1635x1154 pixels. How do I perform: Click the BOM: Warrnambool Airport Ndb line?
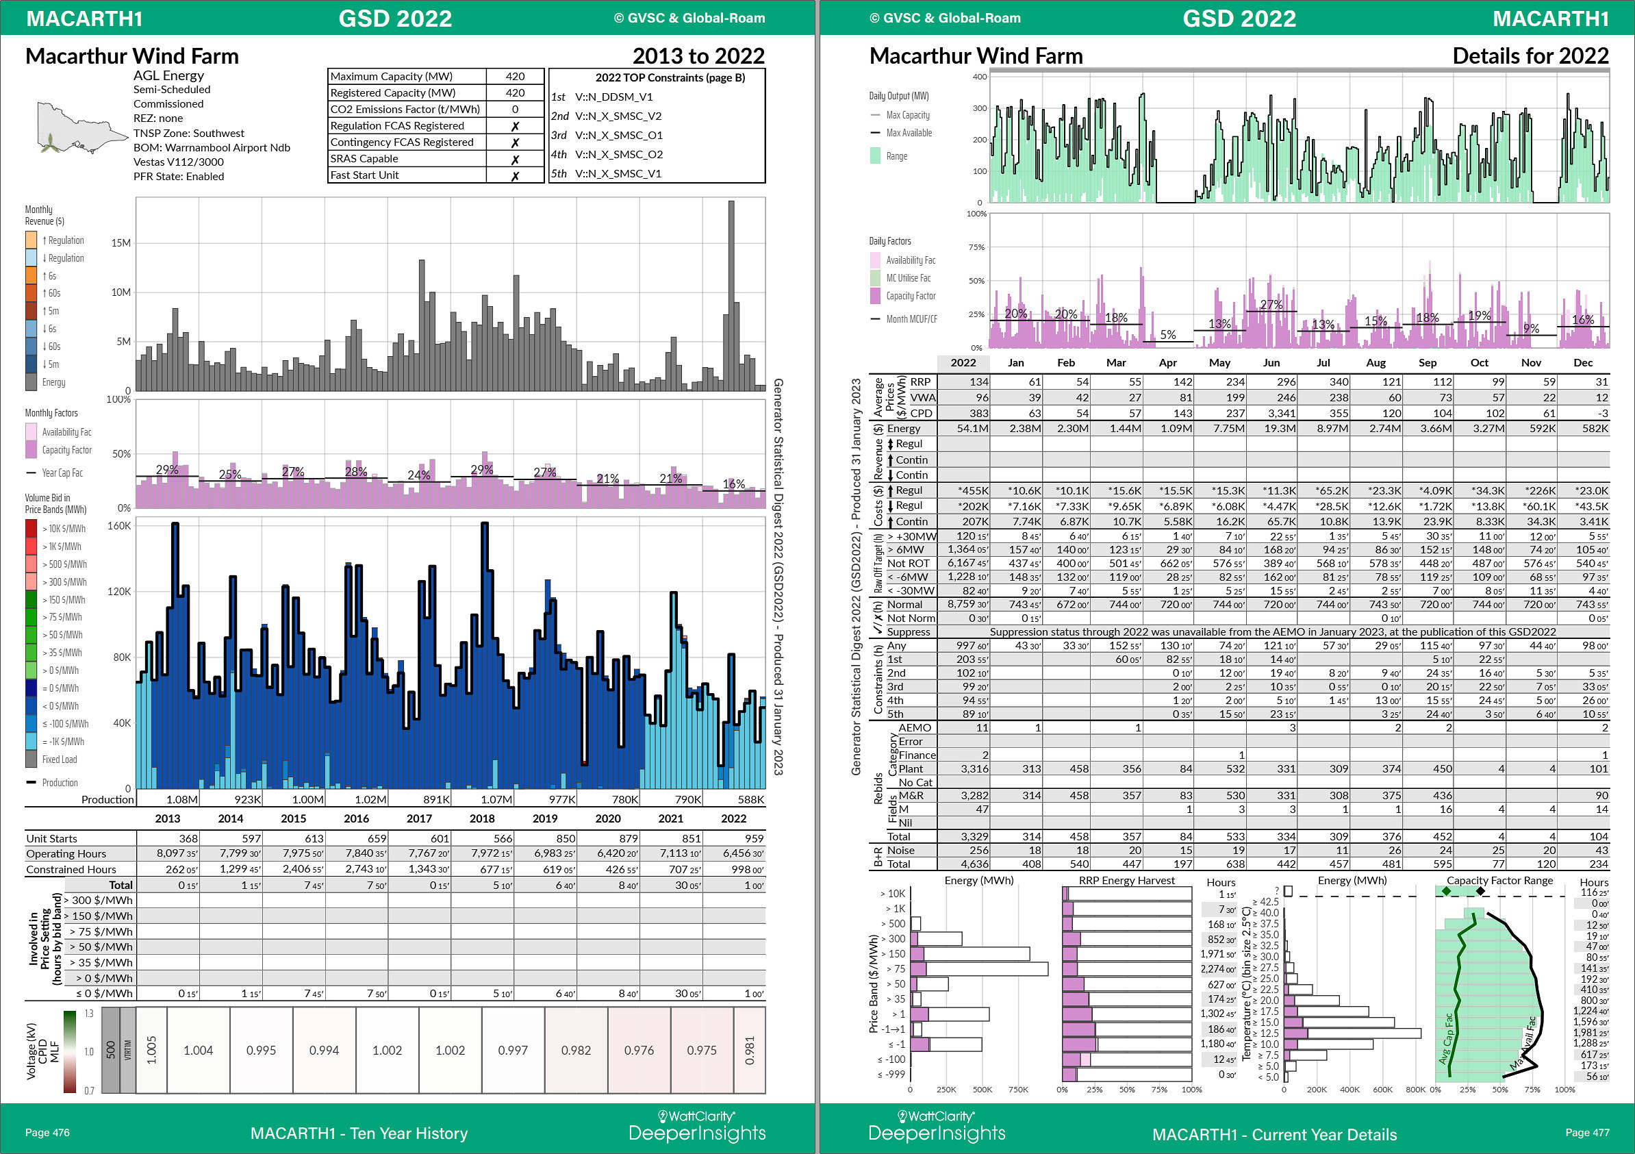(x=212, y=147)
